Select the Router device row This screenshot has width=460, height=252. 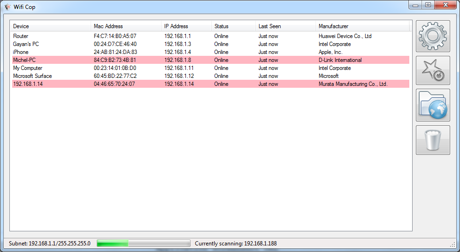click(211, 36)
